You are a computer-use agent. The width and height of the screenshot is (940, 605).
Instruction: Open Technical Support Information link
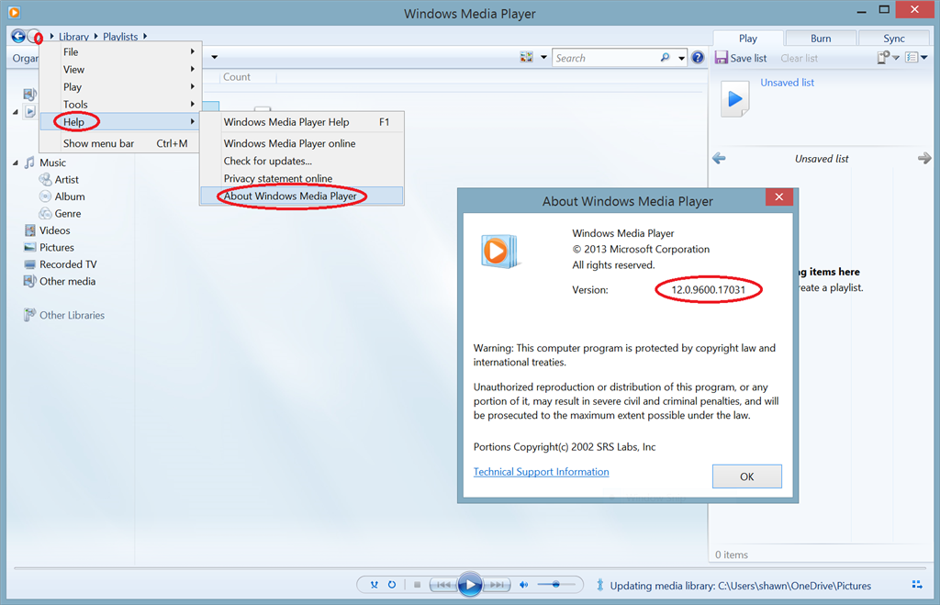tap(542, 471)
